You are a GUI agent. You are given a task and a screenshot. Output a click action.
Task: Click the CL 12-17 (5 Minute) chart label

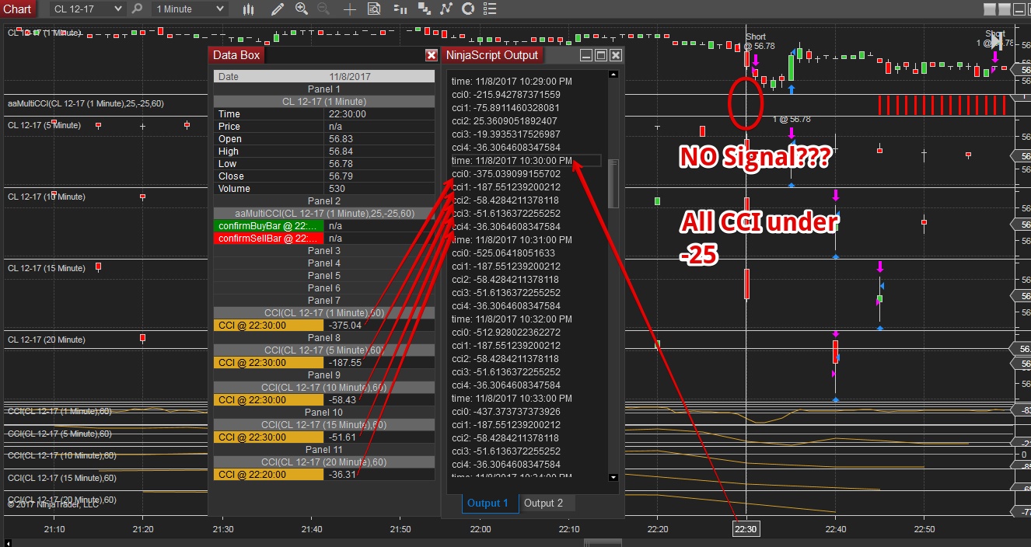click(44, 125)
